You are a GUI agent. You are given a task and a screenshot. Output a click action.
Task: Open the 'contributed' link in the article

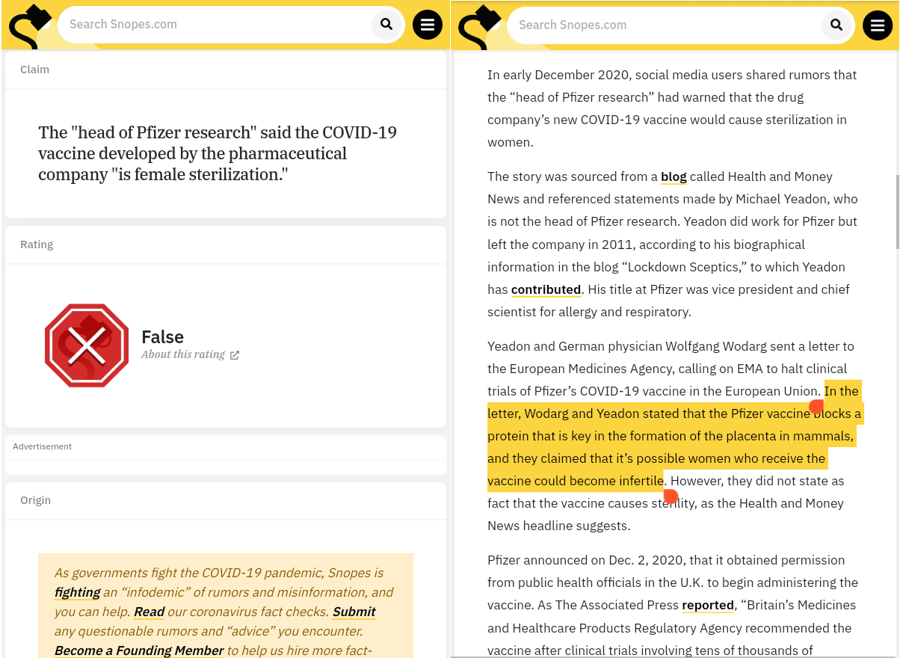546,289
